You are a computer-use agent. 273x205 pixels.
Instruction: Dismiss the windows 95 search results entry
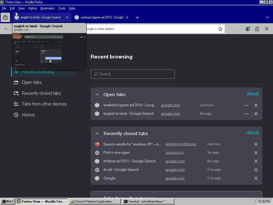256,144
